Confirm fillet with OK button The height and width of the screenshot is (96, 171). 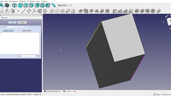click(x=13, y=22)
